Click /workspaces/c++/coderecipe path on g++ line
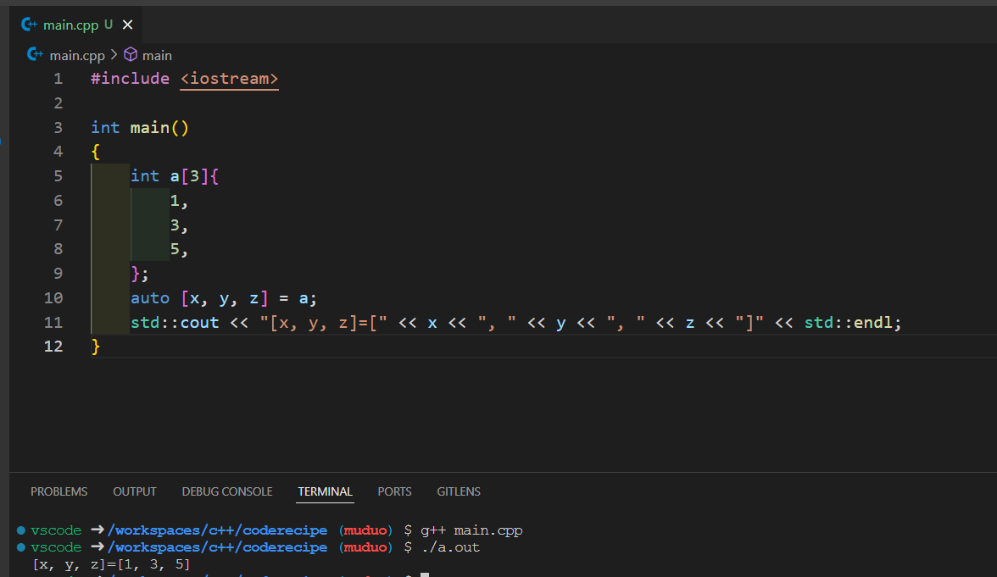The image size is (997, 577). pos(217,530)
